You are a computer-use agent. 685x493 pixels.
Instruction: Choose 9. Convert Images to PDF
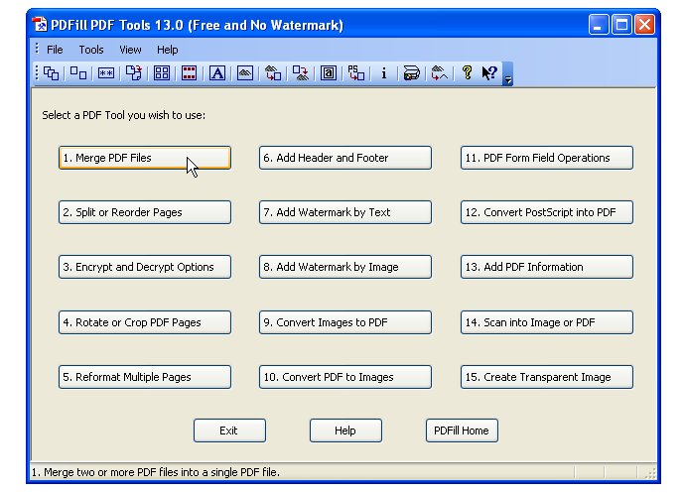tap(345, 322)
